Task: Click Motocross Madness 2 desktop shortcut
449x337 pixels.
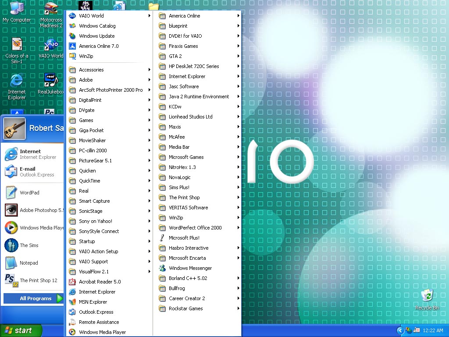Action: [x=51, y=15]
